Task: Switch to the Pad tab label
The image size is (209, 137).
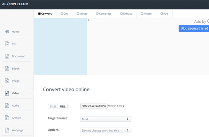Action: tap(166, 14)
